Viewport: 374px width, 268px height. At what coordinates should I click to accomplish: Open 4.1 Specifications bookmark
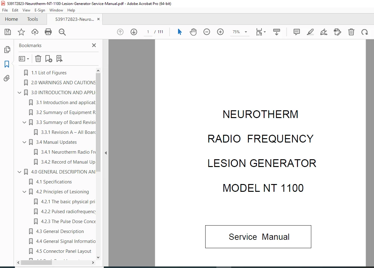click(x=54, y=182)
